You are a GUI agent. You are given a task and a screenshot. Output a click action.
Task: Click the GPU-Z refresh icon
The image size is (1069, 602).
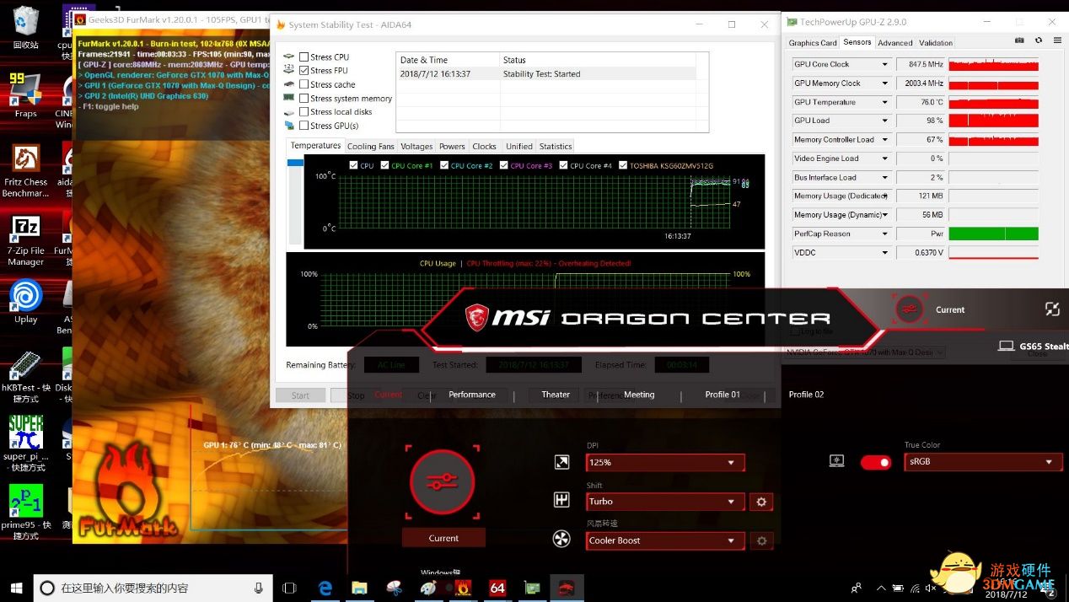click(x=1038, y=40)
